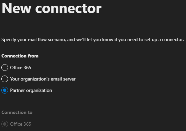Click the word 'organization' in the Partner option
Image resolution: width=186 pixels, height=131 pixels.
[x=39, y=91]
